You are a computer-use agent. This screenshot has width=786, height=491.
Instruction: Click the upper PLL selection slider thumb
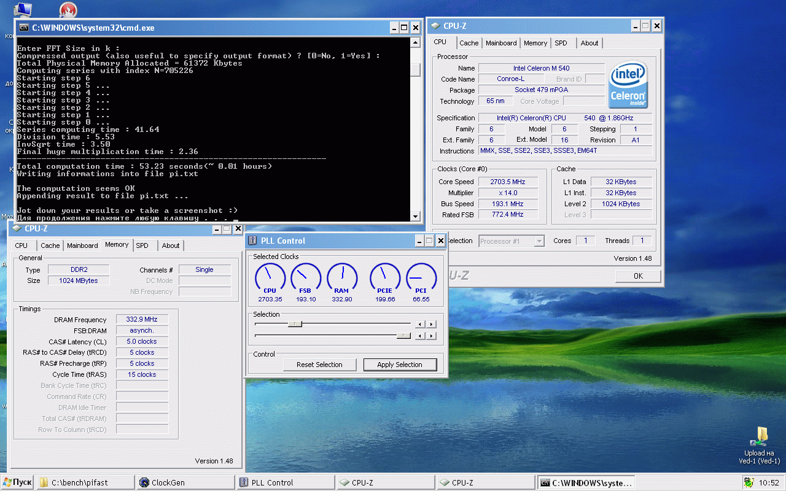295,323
